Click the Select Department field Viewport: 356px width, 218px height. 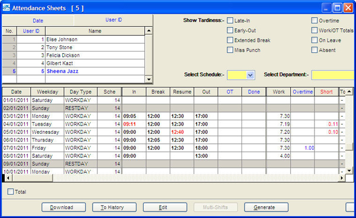(333, 75)
